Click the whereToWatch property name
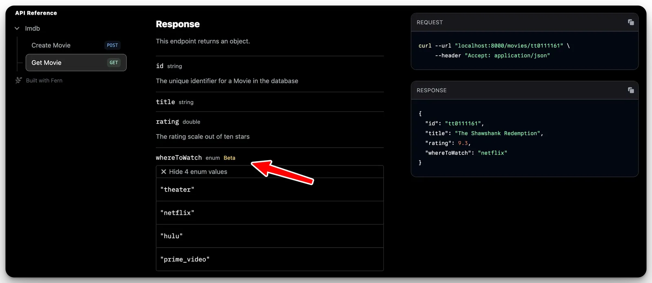Image resolution: width=652 pixels, height=283 pixels. point(179,158)
